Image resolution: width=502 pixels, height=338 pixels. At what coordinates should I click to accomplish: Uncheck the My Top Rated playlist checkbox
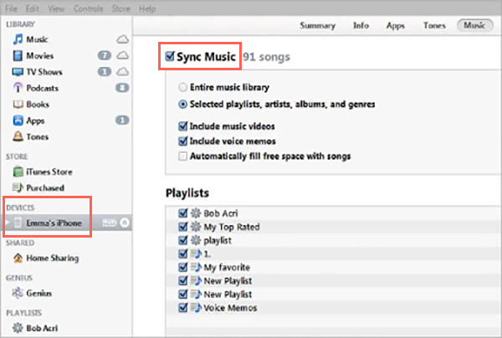182,227
